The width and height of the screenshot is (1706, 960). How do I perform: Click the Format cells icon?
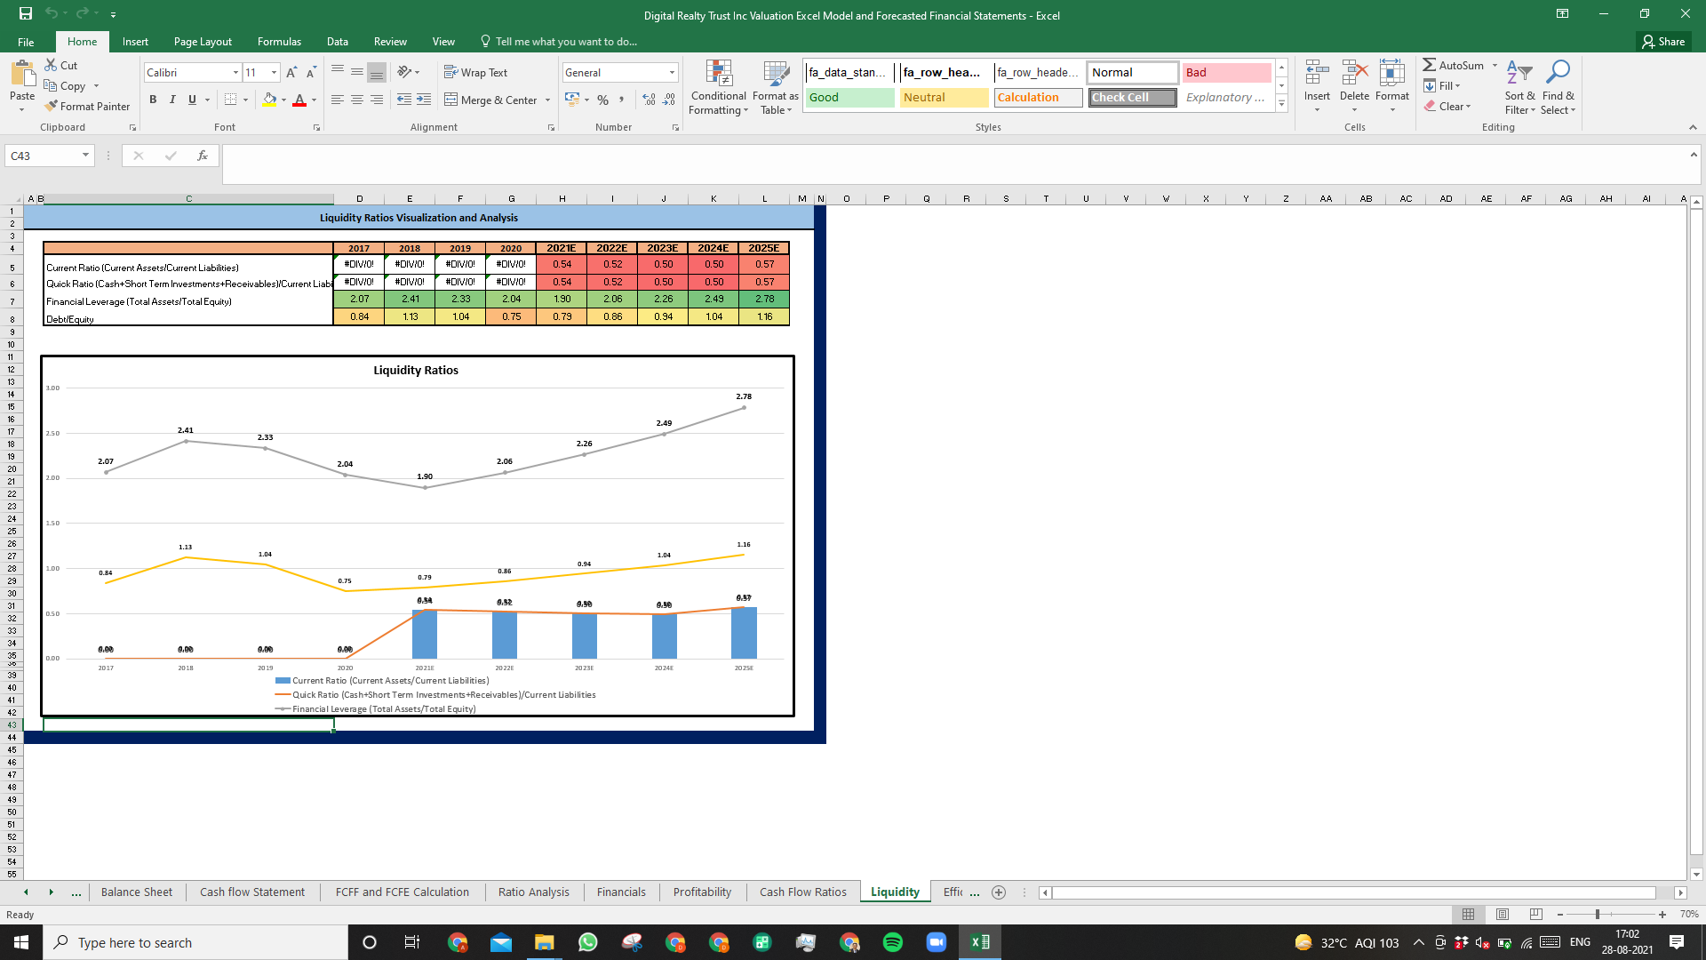tap(1391, 74)
